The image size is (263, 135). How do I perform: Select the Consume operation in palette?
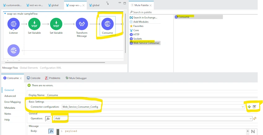[x=199, y=17]
